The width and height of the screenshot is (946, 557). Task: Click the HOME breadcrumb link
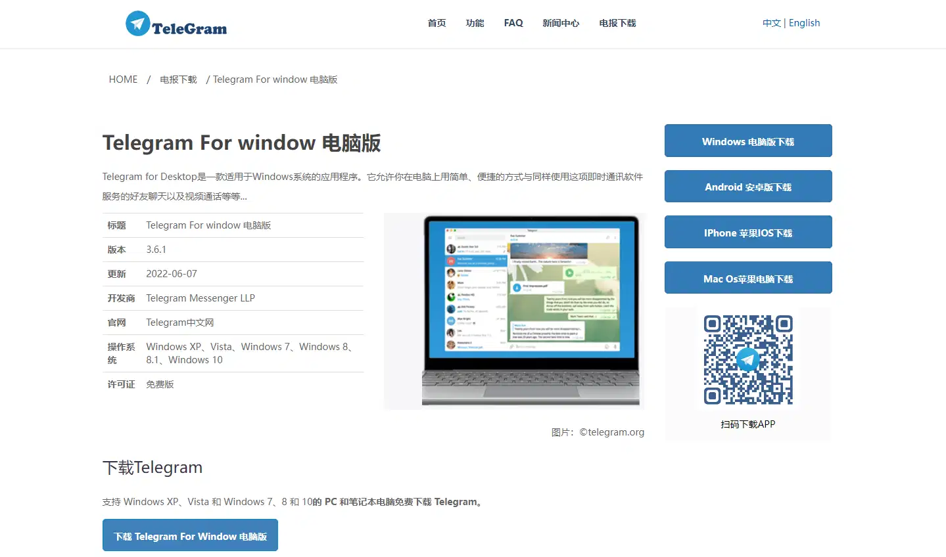(x=123, y=79)
